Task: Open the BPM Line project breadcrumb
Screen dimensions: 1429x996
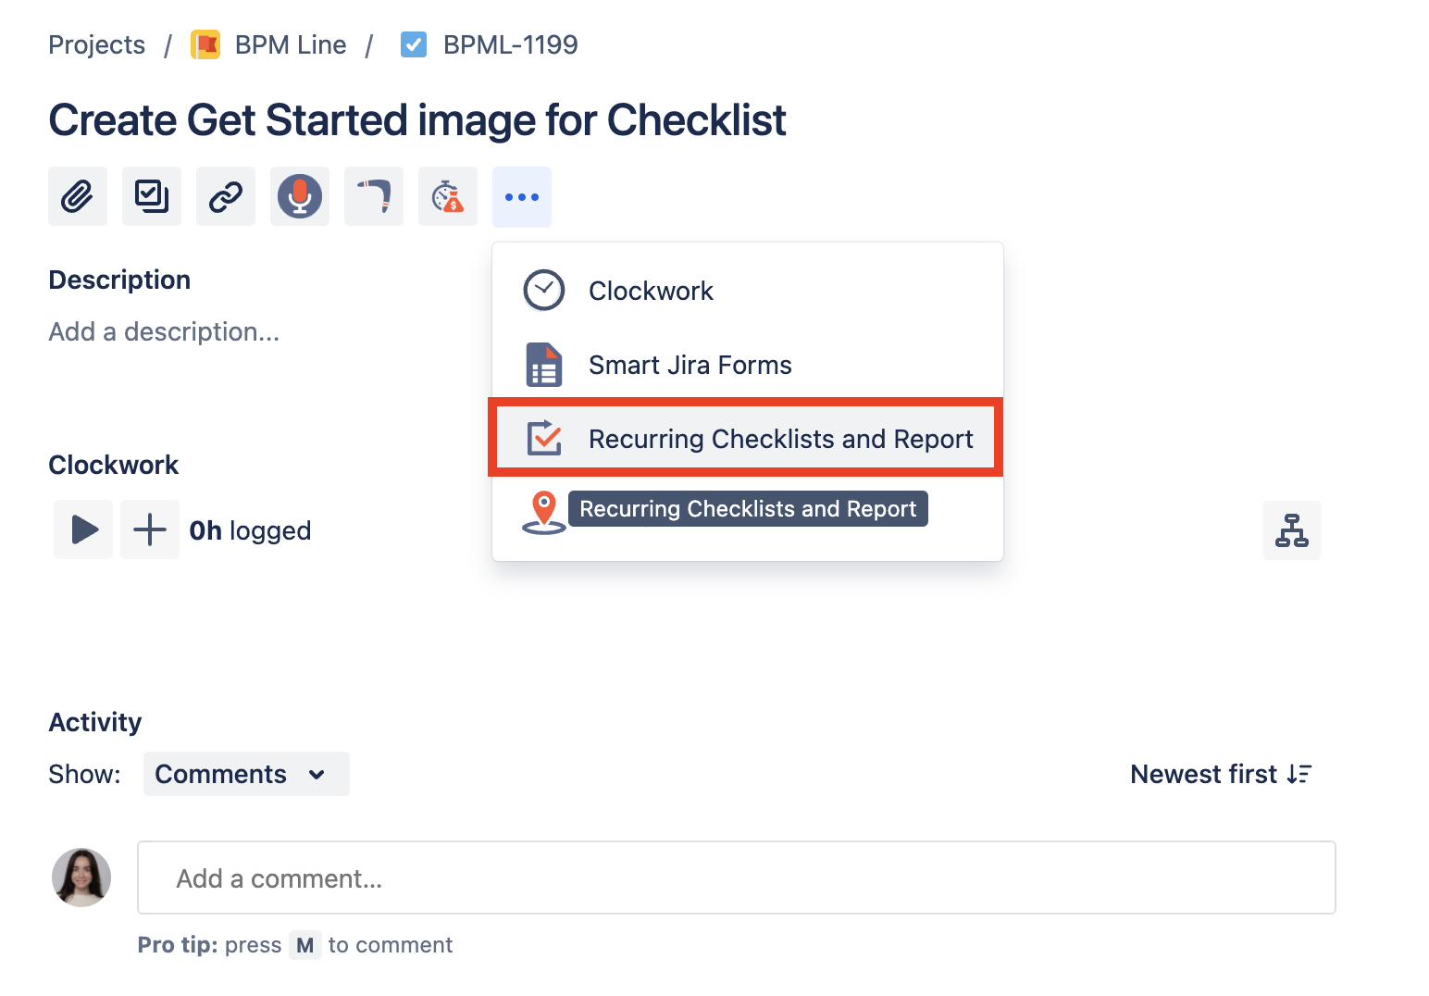Action: click(x=290, y=44)
